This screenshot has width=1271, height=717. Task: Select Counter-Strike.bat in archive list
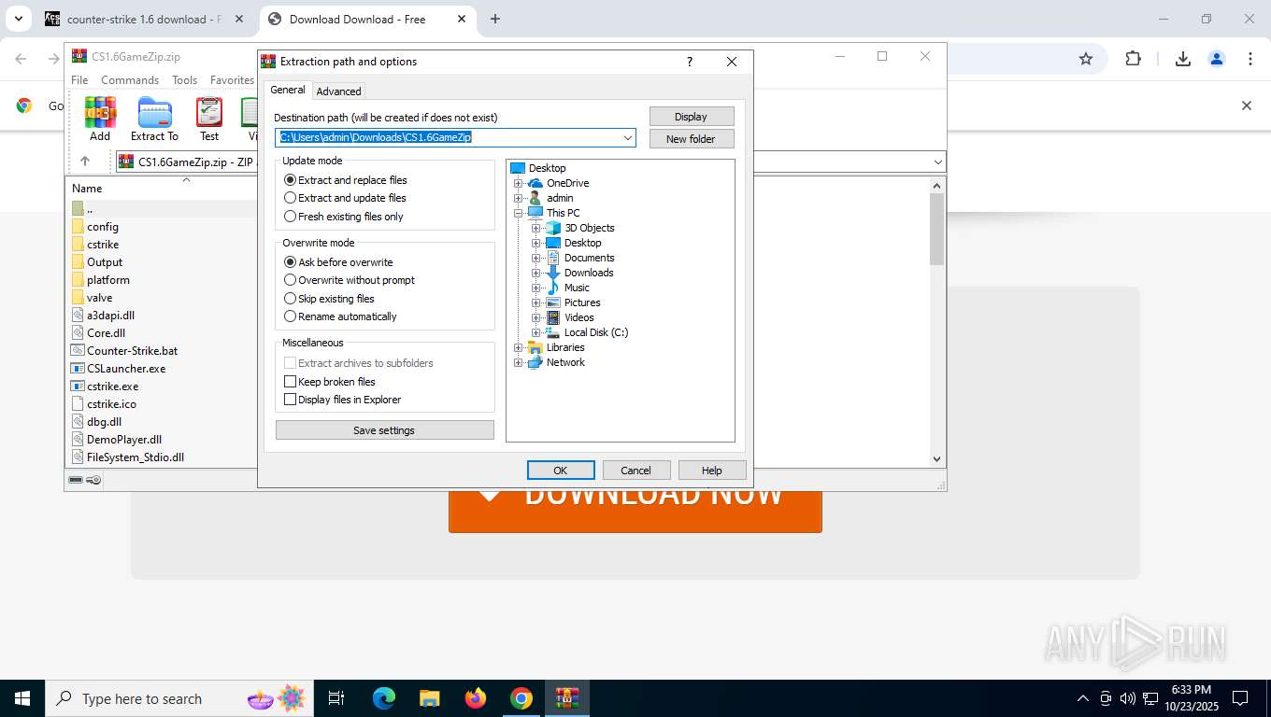132,350
